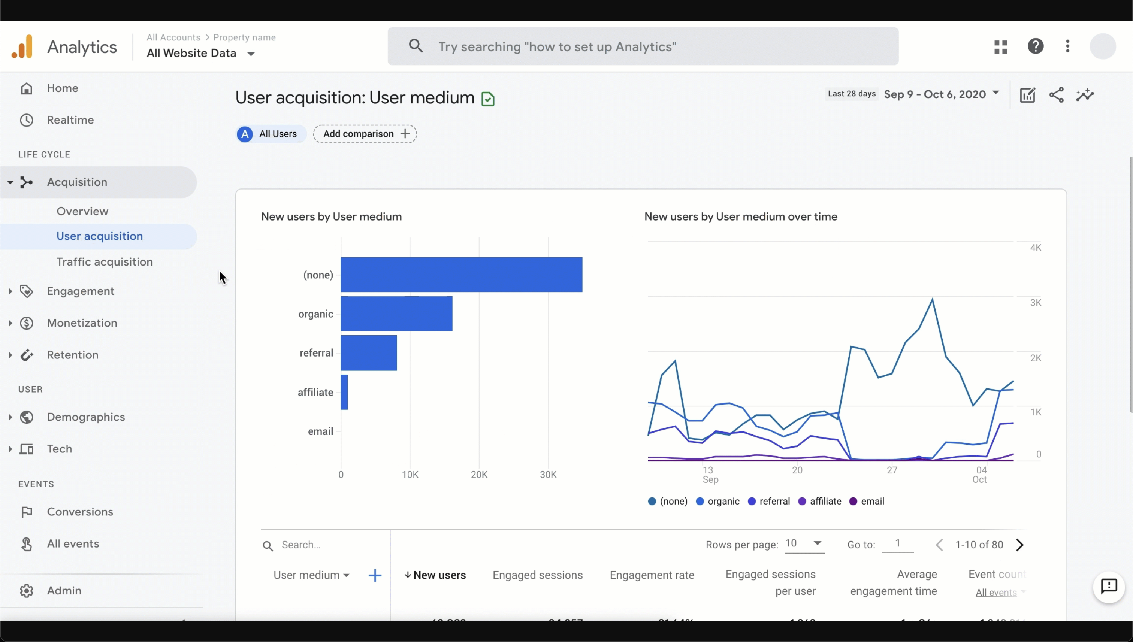Open the All events link under Event count
Screen dimensions: 1133x642
point(995,592)
